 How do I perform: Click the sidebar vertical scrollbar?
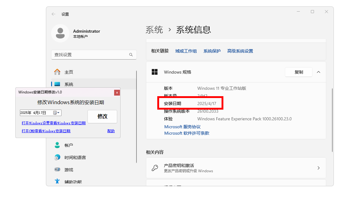pos(136,117)
